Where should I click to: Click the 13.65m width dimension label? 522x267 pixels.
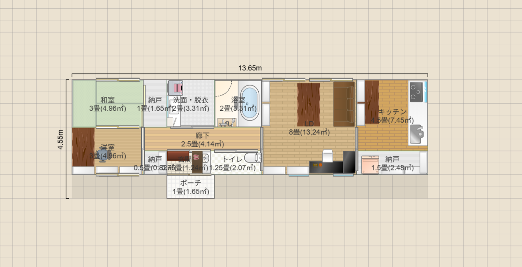[x=250, y=68]
